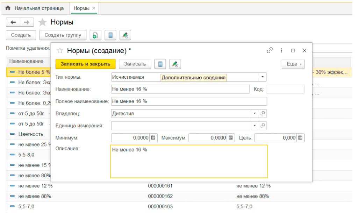This screenshot has width=358, height=213.
Task: Add Нормы list to favorites with the star
Action: point(42,22)
